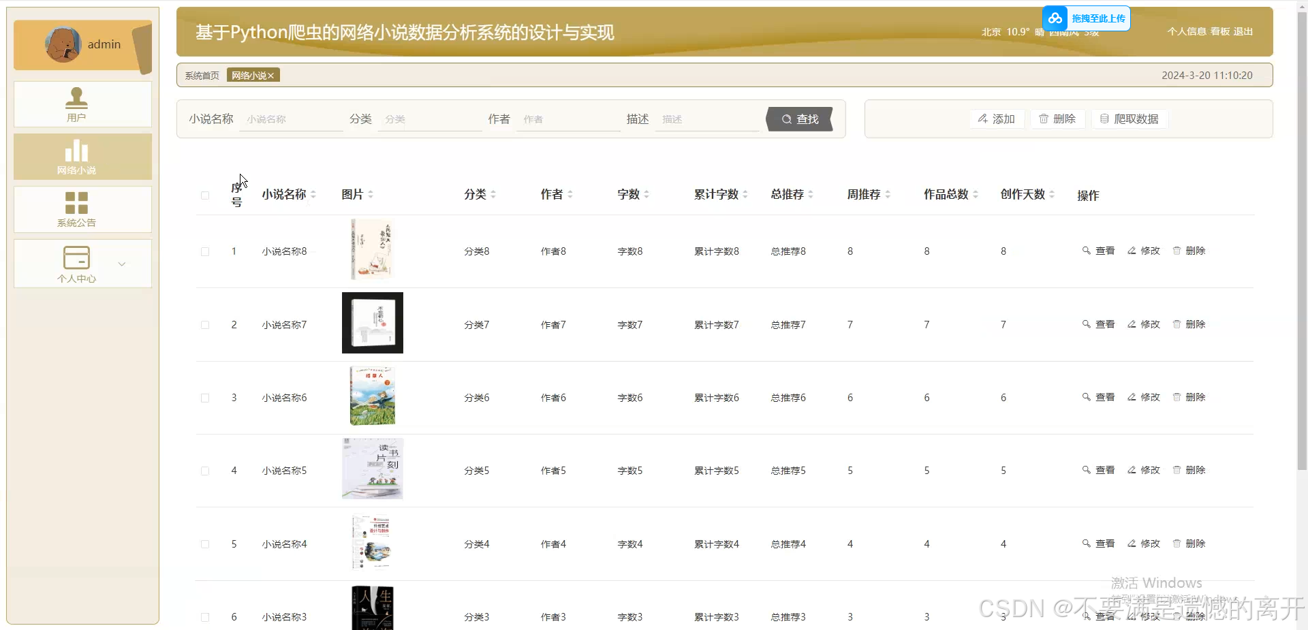
Task: Click the cloud upload icon 拖拽至此上传
Action: [1055, 18]
